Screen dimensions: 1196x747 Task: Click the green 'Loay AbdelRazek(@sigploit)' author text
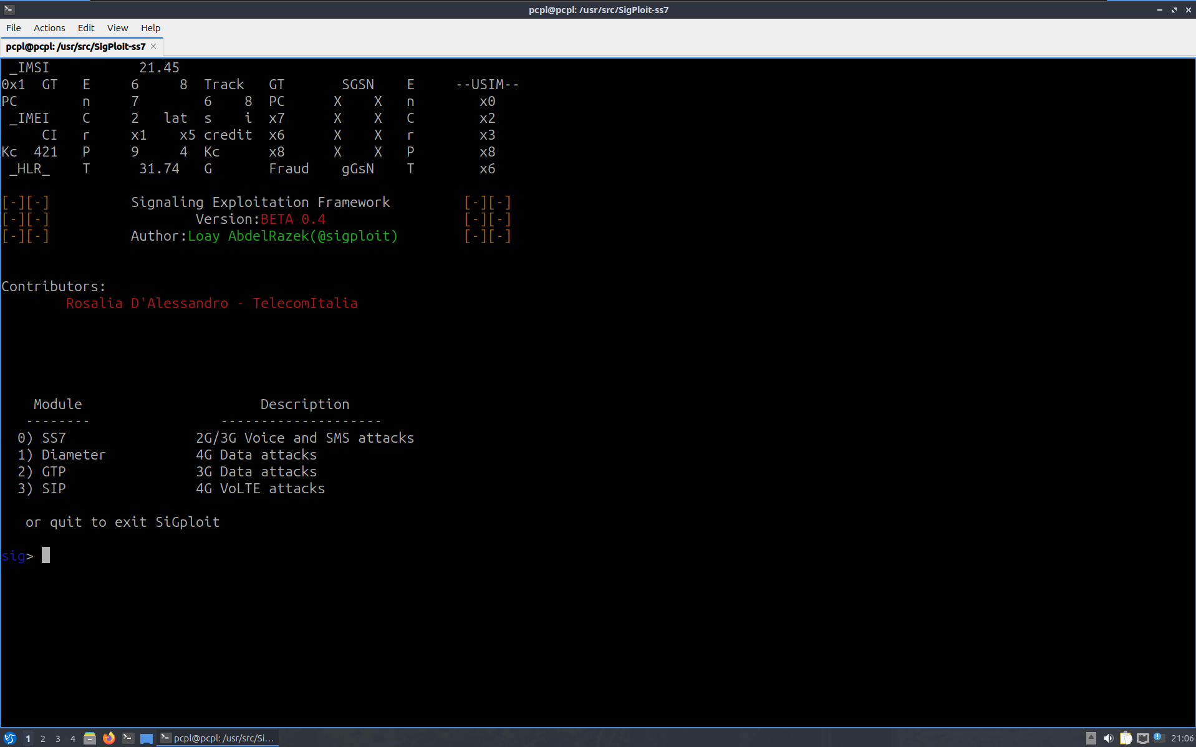tap(293, 236)
